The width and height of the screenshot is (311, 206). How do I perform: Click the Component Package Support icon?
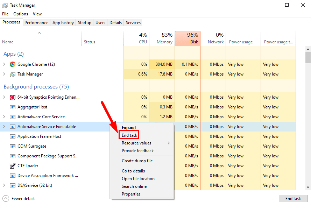13,156
